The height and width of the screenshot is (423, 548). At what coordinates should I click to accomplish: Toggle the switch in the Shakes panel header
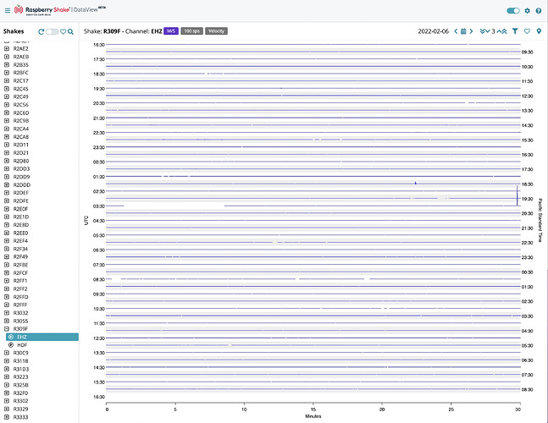(x=52, y=32)
